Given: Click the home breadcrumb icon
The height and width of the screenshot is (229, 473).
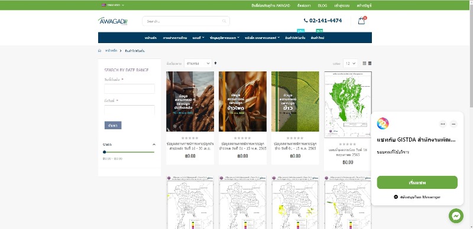Looking at the screenshot, I should pyautogui.click(x=100, y=51).
